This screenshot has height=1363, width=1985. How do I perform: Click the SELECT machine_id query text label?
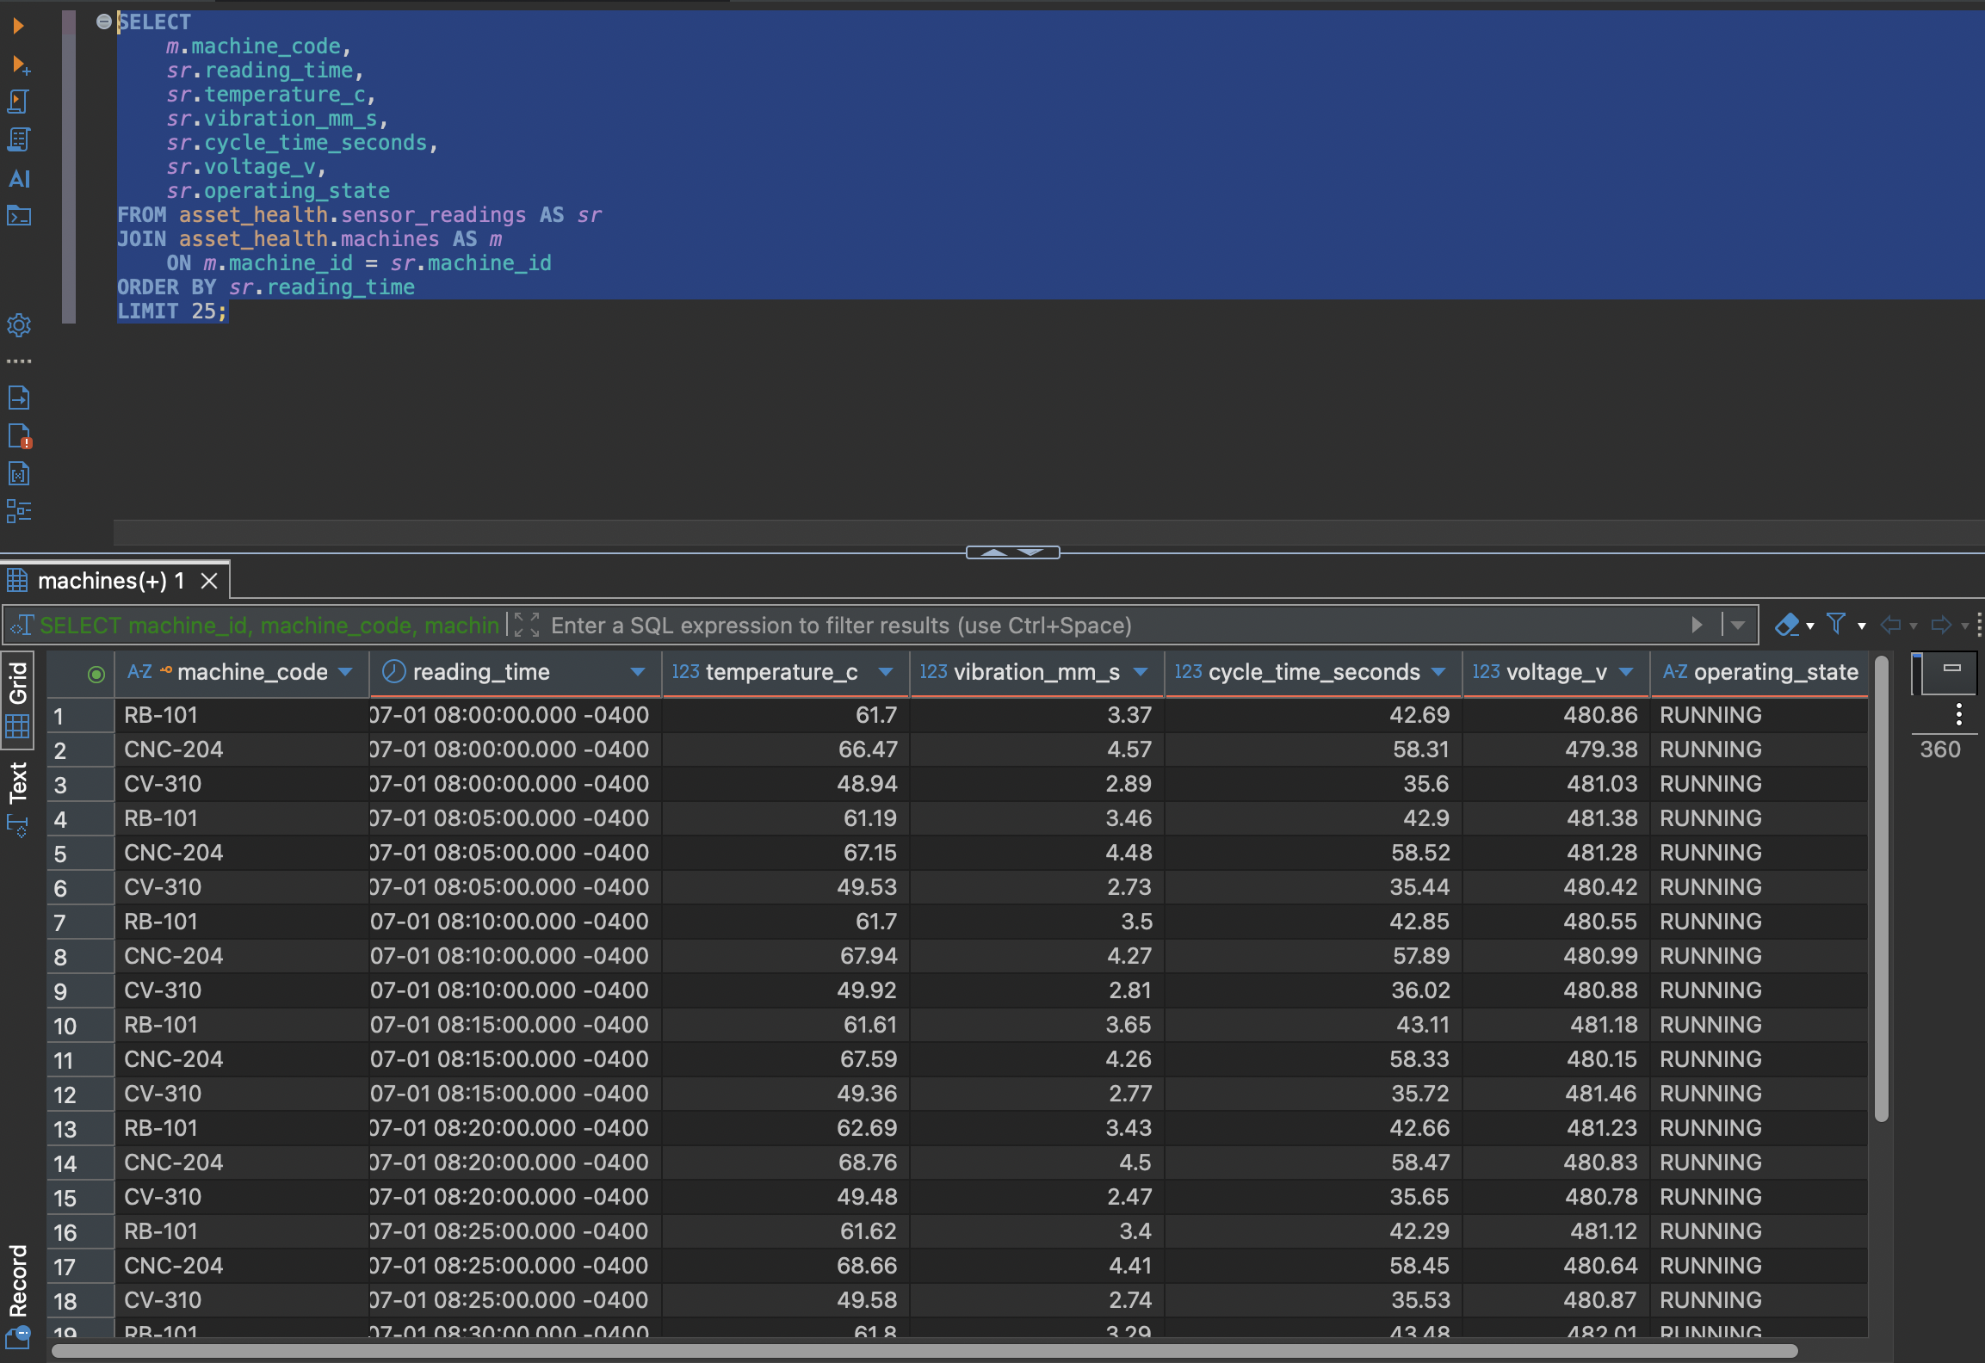click(x=269, y=626)
